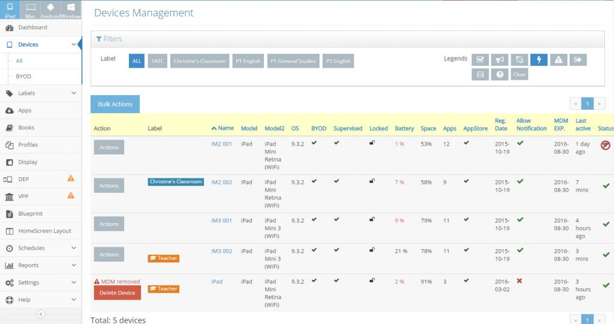Open the Apps sidebar item

(x=41, y=110)
